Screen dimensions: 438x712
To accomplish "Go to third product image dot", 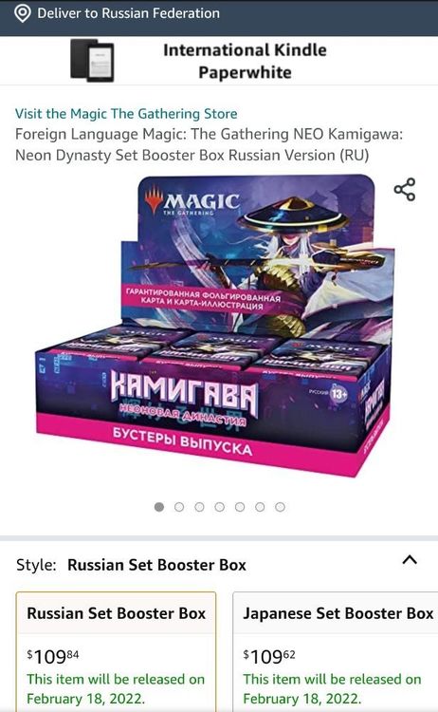I will pos(199,507).
